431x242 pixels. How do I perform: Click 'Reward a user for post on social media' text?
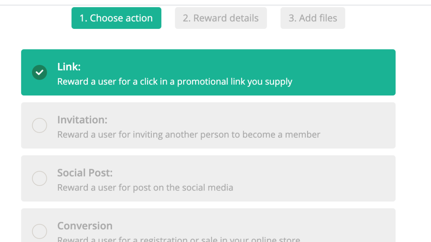click(x=145, y=188)
